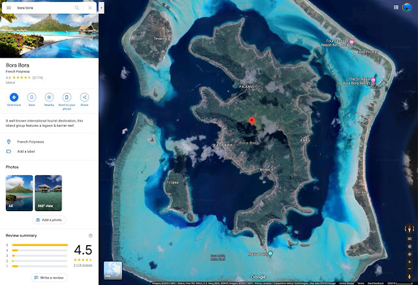The height and width of the screenshot is (285, 418).
Task: Toggle the map scale bar units
Action: (400, 284)
